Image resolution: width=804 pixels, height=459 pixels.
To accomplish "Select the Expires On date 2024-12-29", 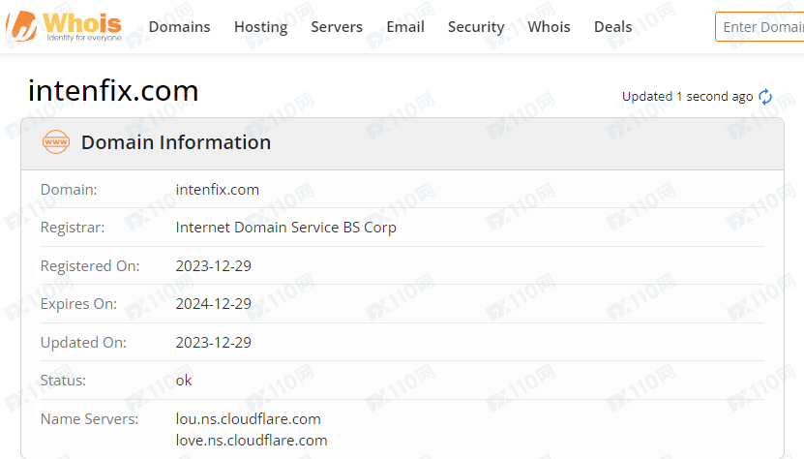I will 213,304.
